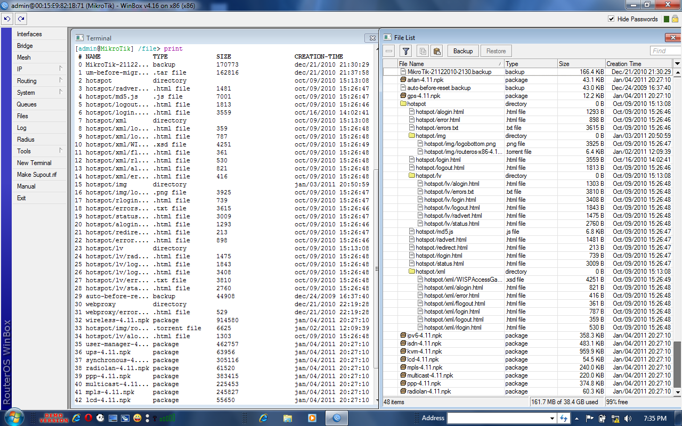This screenshot has width=682, height=426.
Task: Click the volume speaker tray icon
Action: 628,419
